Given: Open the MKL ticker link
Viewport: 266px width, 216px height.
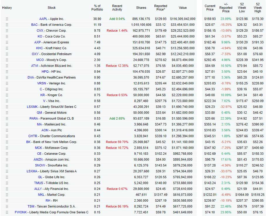Looking at the screenshot, I should pos(41,195).
